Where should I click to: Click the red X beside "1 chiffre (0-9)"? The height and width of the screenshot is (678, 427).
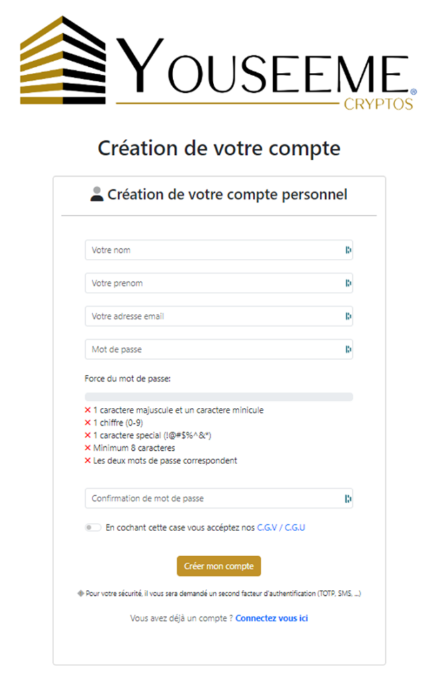[x=87, y=423]
